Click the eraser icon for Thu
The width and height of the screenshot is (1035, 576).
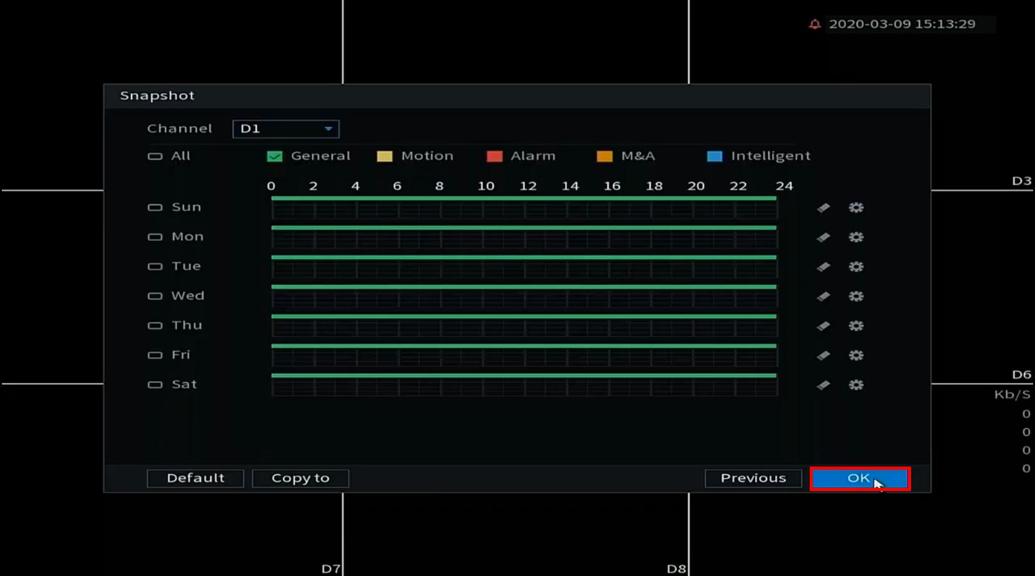(x=823, y=326)
